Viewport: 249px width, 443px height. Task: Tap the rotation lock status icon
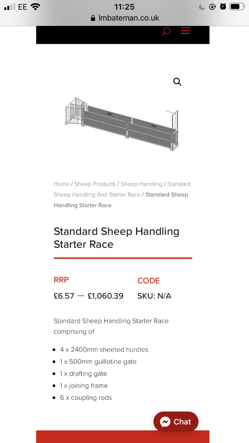point(212,7)
